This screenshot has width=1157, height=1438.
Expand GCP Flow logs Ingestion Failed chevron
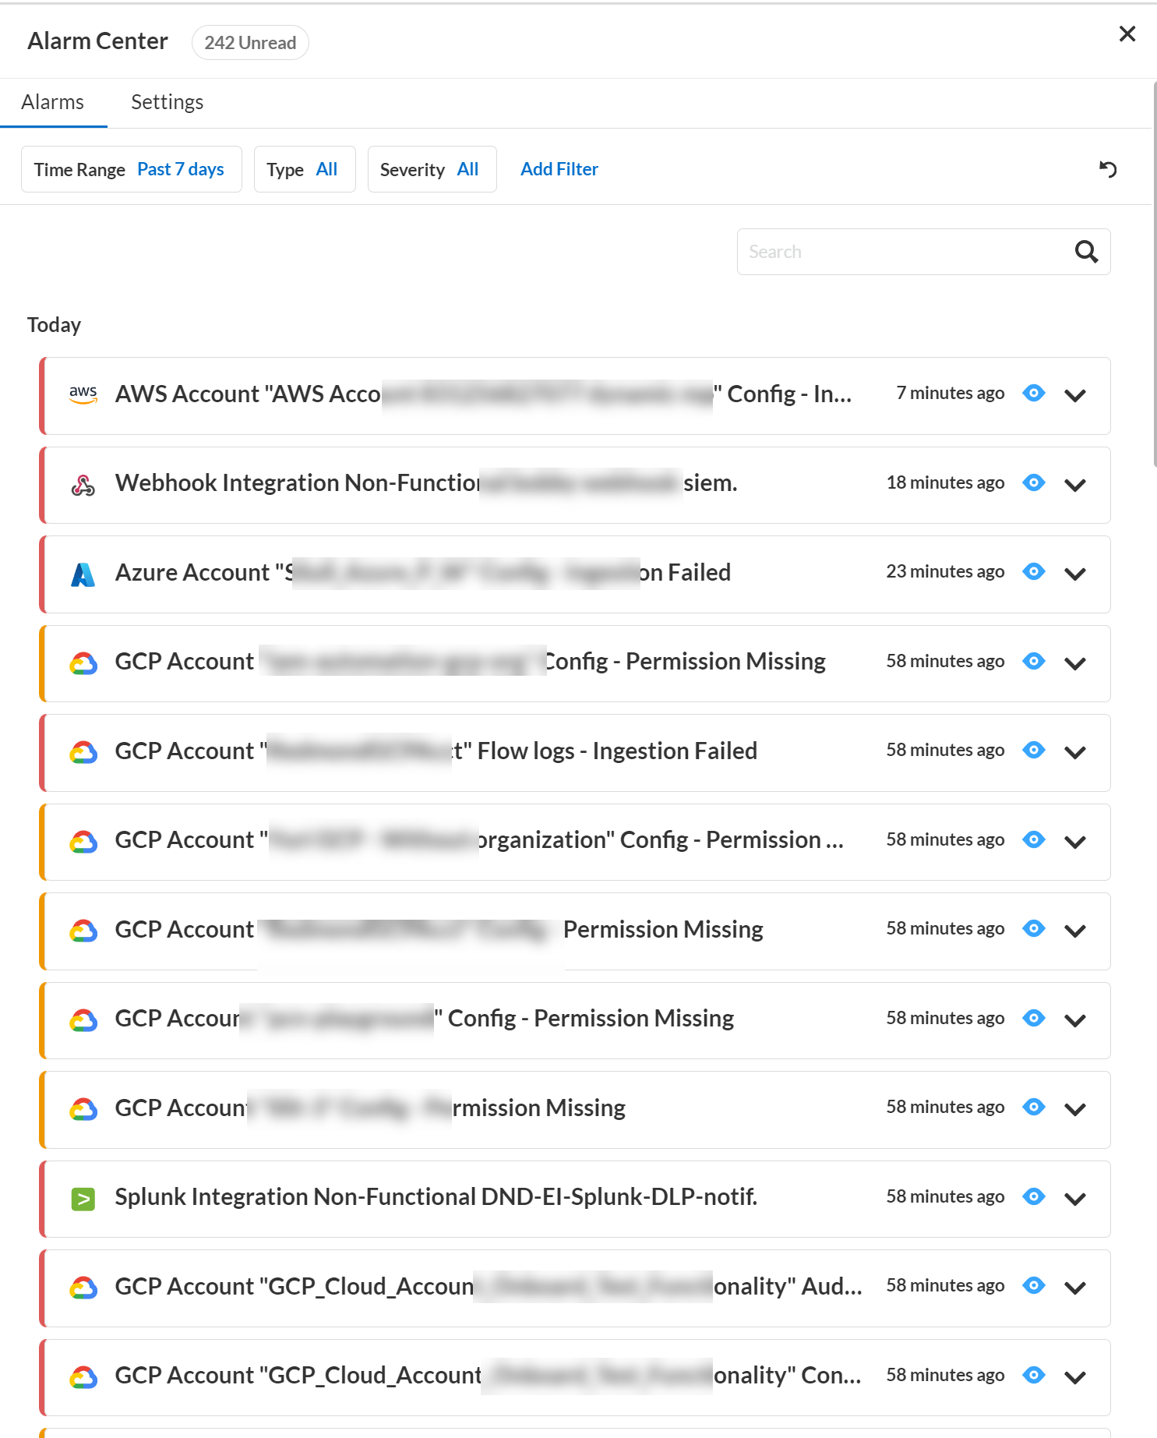point(1075,752)
